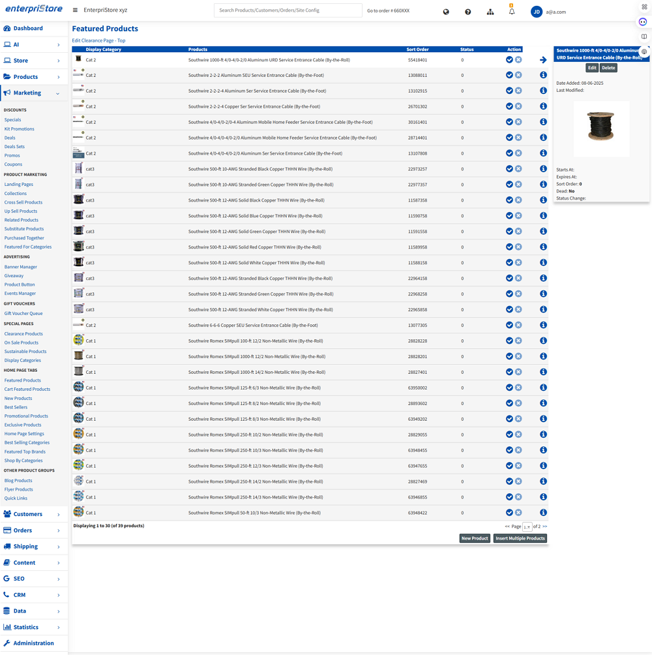The width and height of the screenshot is (652, 655).
Task: Click info icon for Romex SIMpull 50-ft 10/3 row
Action: (543, 513)
